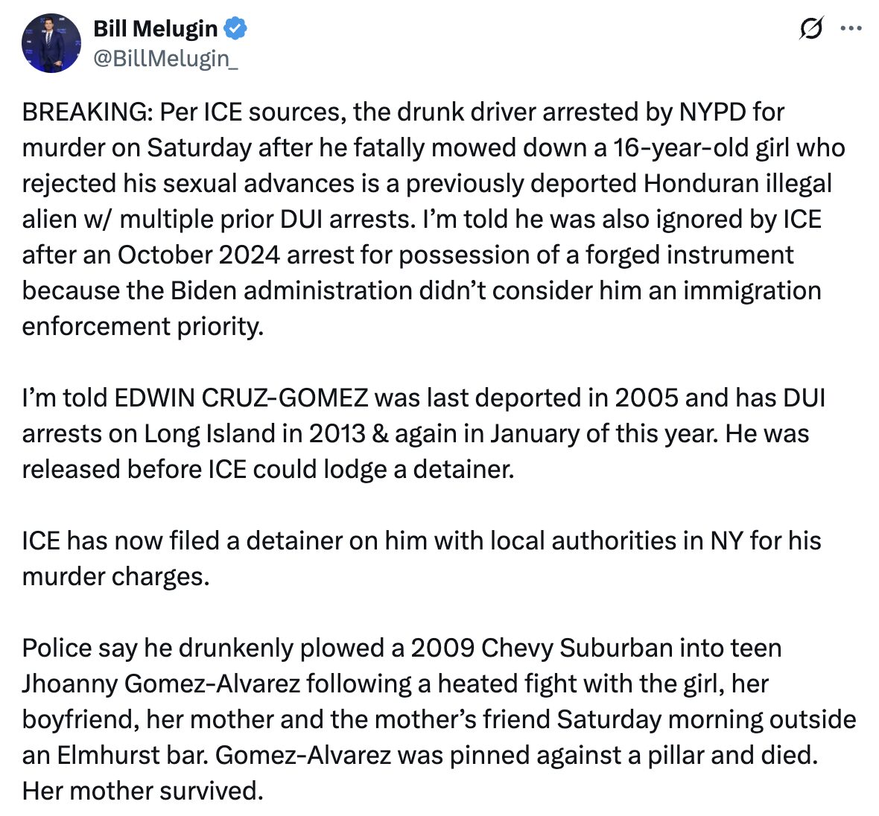
Task: Open the @BillMelugin_ handle link
Action: 165,58
